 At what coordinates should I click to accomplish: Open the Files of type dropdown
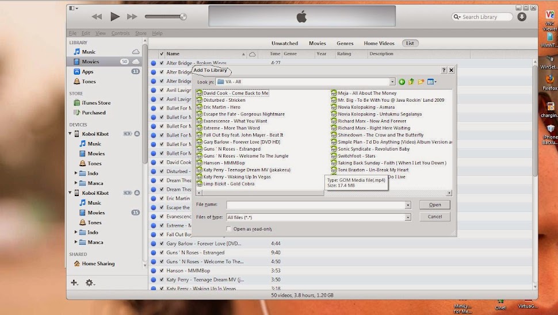coord(408,217)
